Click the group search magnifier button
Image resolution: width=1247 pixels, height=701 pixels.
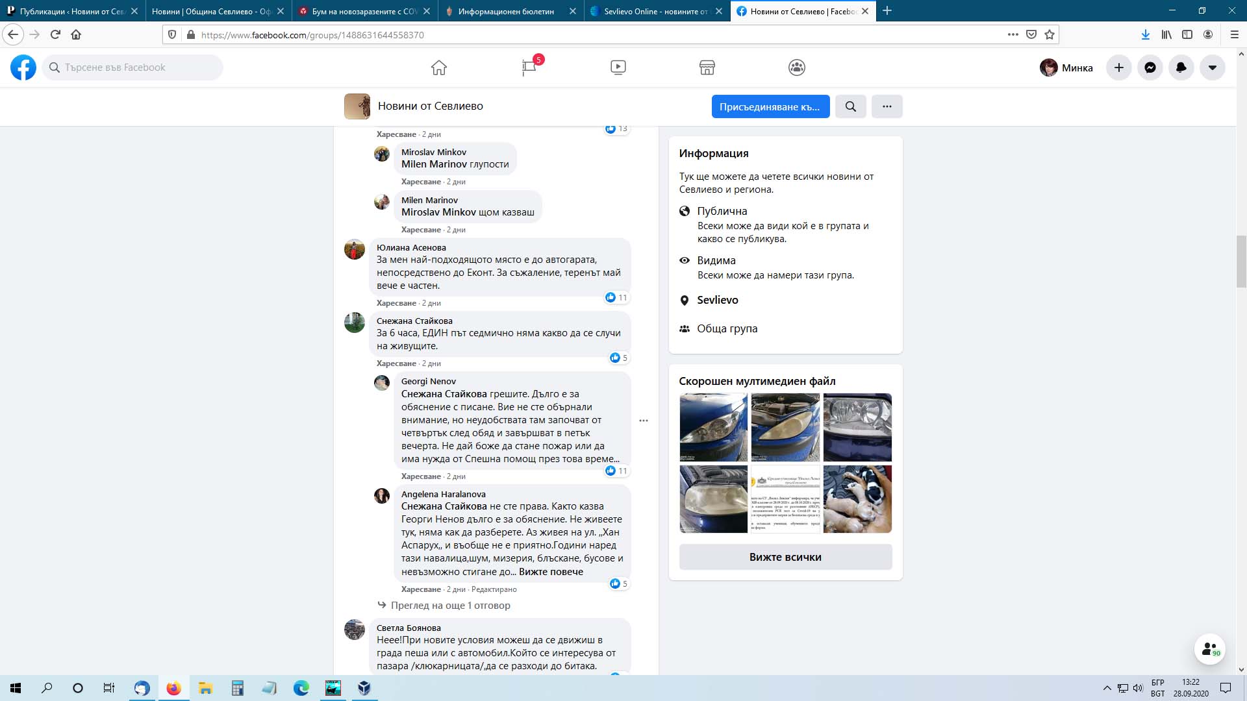[851, 106]
